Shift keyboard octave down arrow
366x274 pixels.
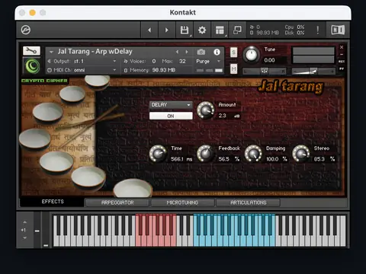point(24,237)
